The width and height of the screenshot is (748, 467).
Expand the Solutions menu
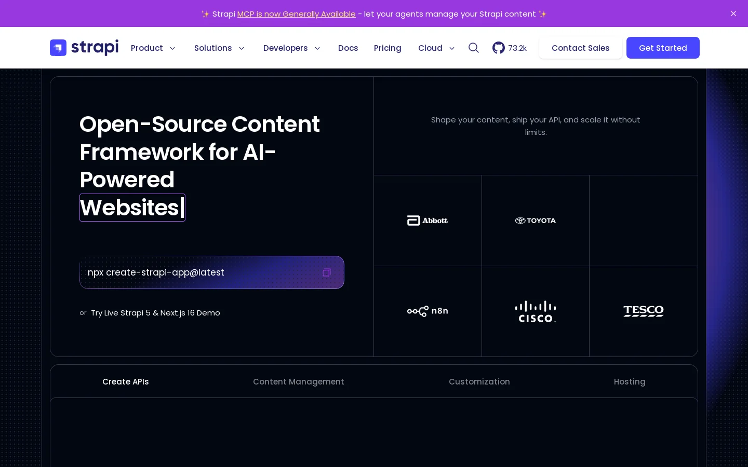pyautogui.click(x=219, y=48)
